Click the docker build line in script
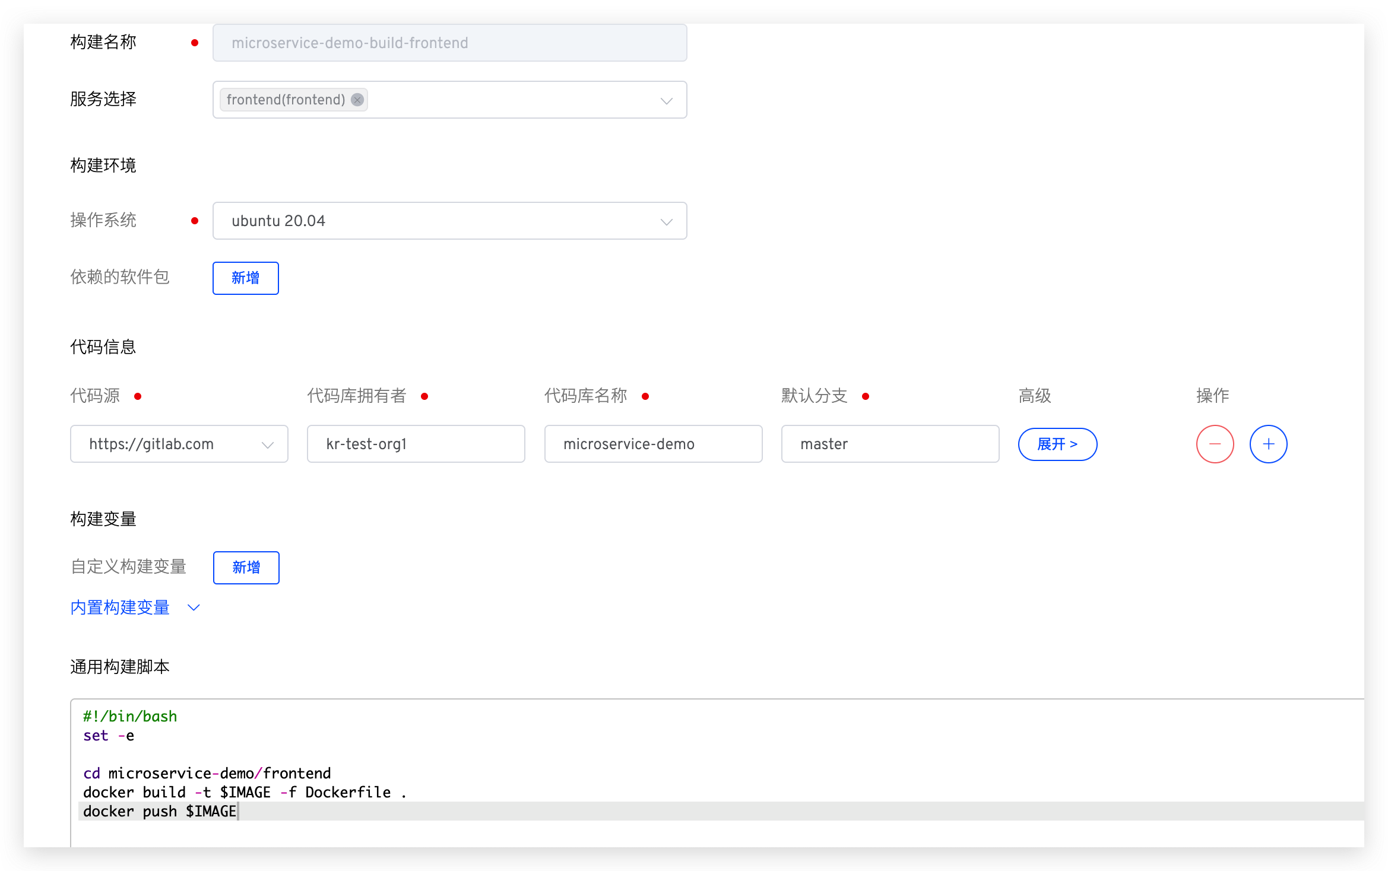Viewport: 1388px width, 871px height. tap(245, 792)
